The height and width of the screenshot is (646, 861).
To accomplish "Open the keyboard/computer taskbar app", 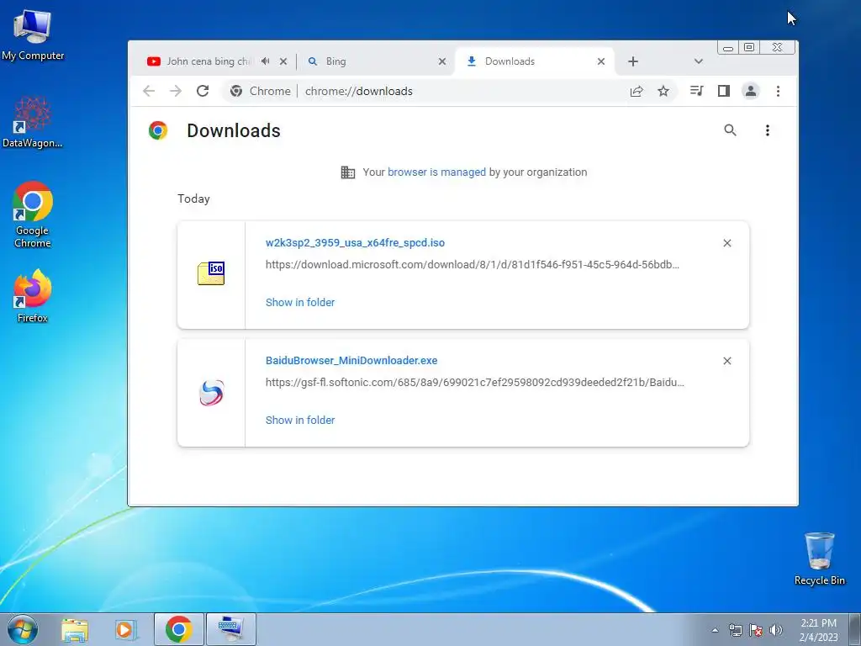I will (230, 629).
